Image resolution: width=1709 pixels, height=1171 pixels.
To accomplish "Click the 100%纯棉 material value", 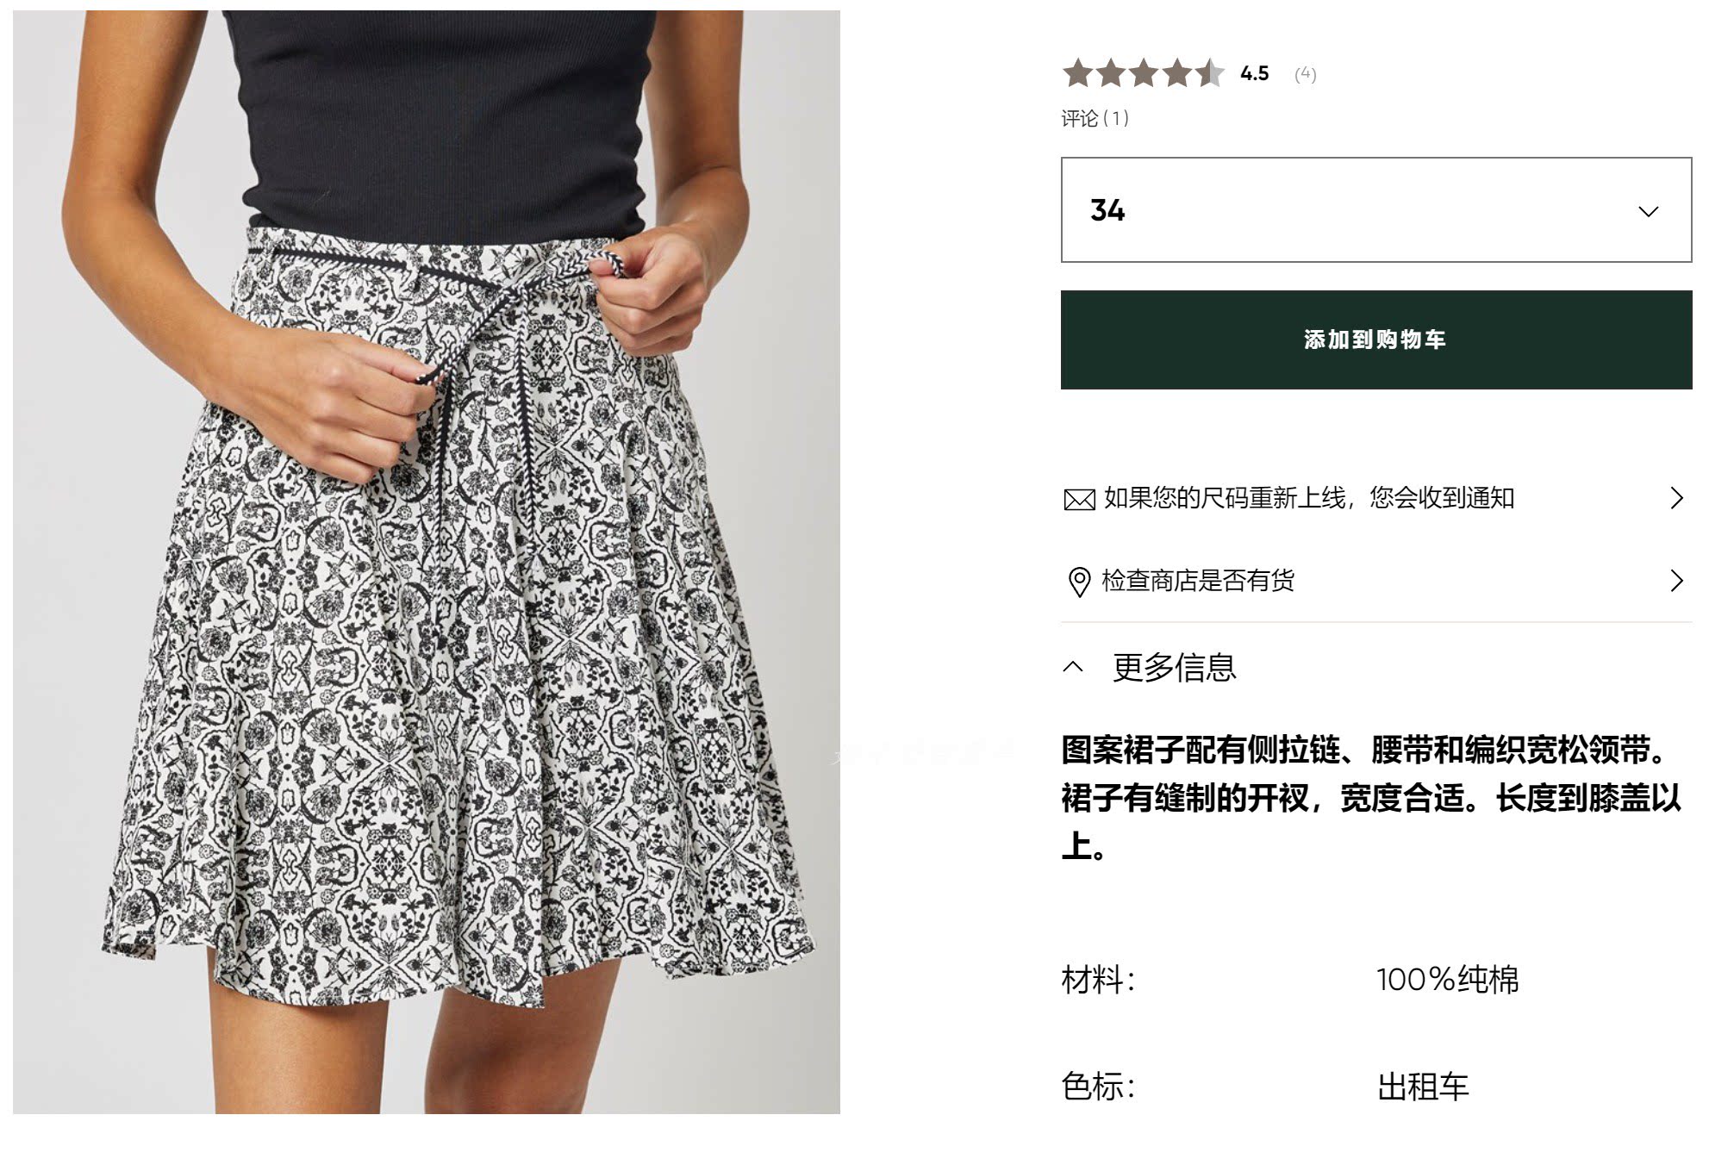I will (x=1447, y=980).
